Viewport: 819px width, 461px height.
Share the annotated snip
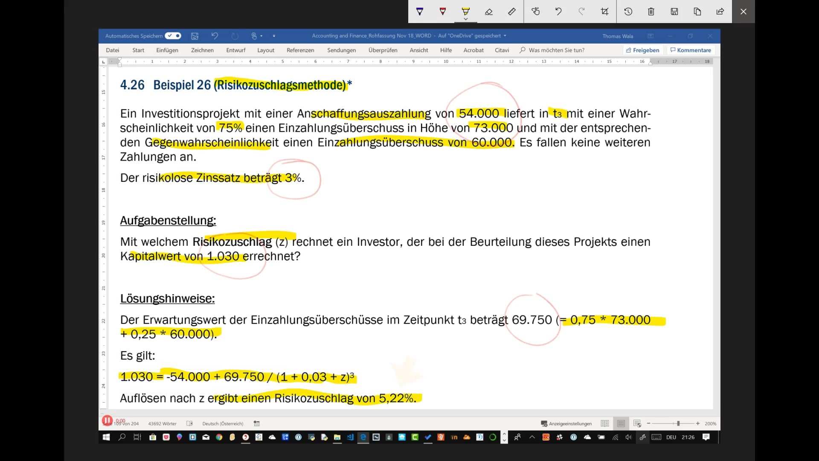click(x=720, y=12)
